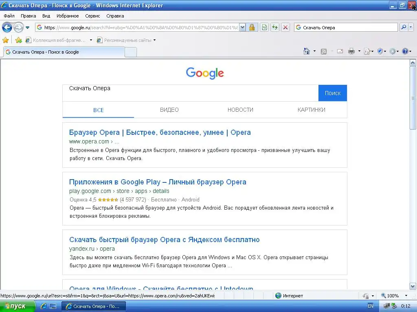Open Браузер Opera | Быстрее, безопаснее result
This screenshot has width=417, height=312.
click(160, 132)
